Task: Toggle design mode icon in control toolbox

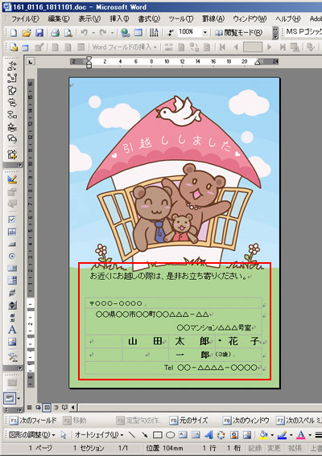Action: click(12, 179)
